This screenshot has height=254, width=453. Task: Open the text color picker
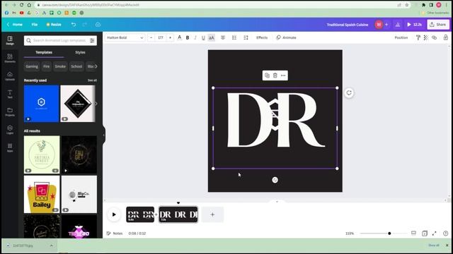point(179,37)
